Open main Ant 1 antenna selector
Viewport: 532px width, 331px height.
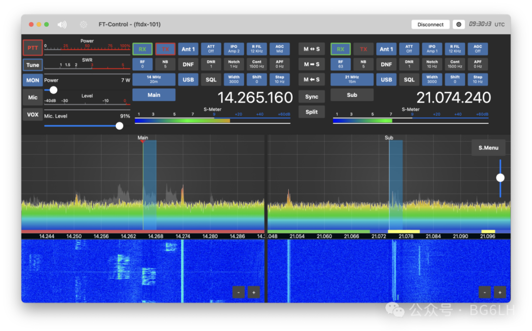[188, 49]
